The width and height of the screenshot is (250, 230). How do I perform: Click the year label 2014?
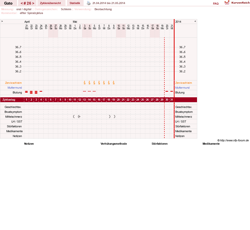(178, 22)
